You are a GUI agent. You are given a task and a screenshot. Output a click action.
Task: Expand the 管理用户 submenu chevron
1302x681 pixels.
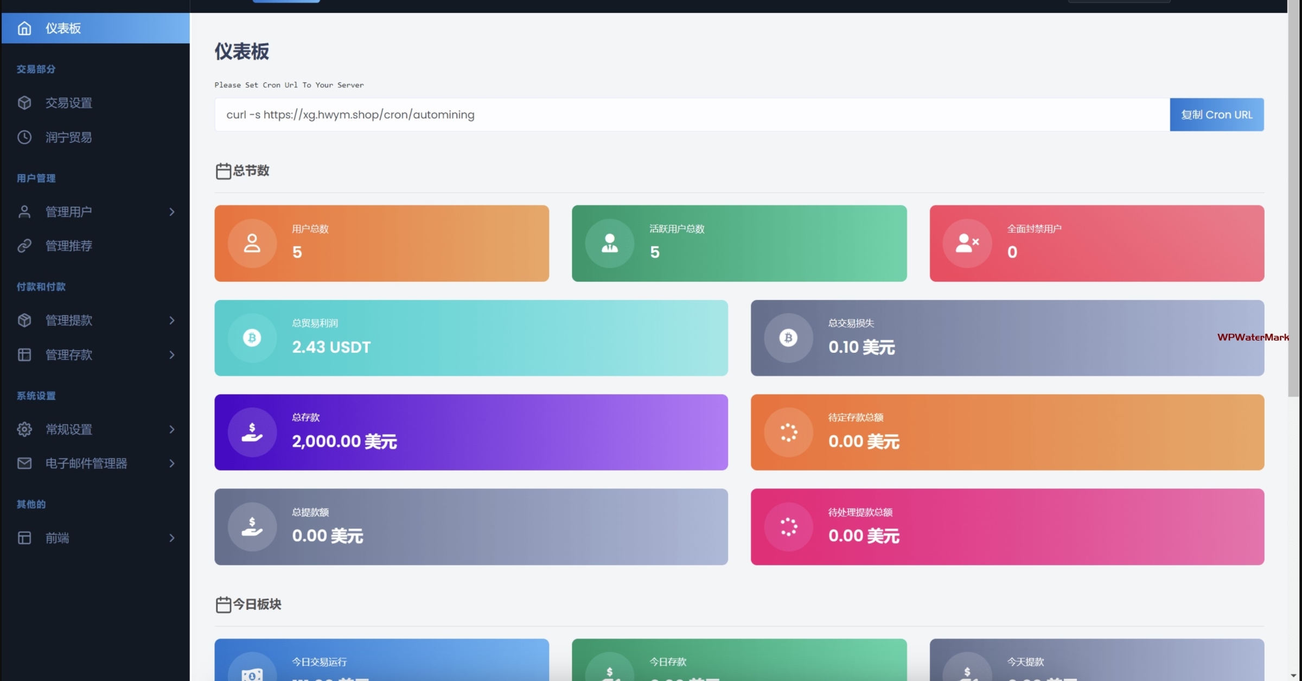point(172,212)
